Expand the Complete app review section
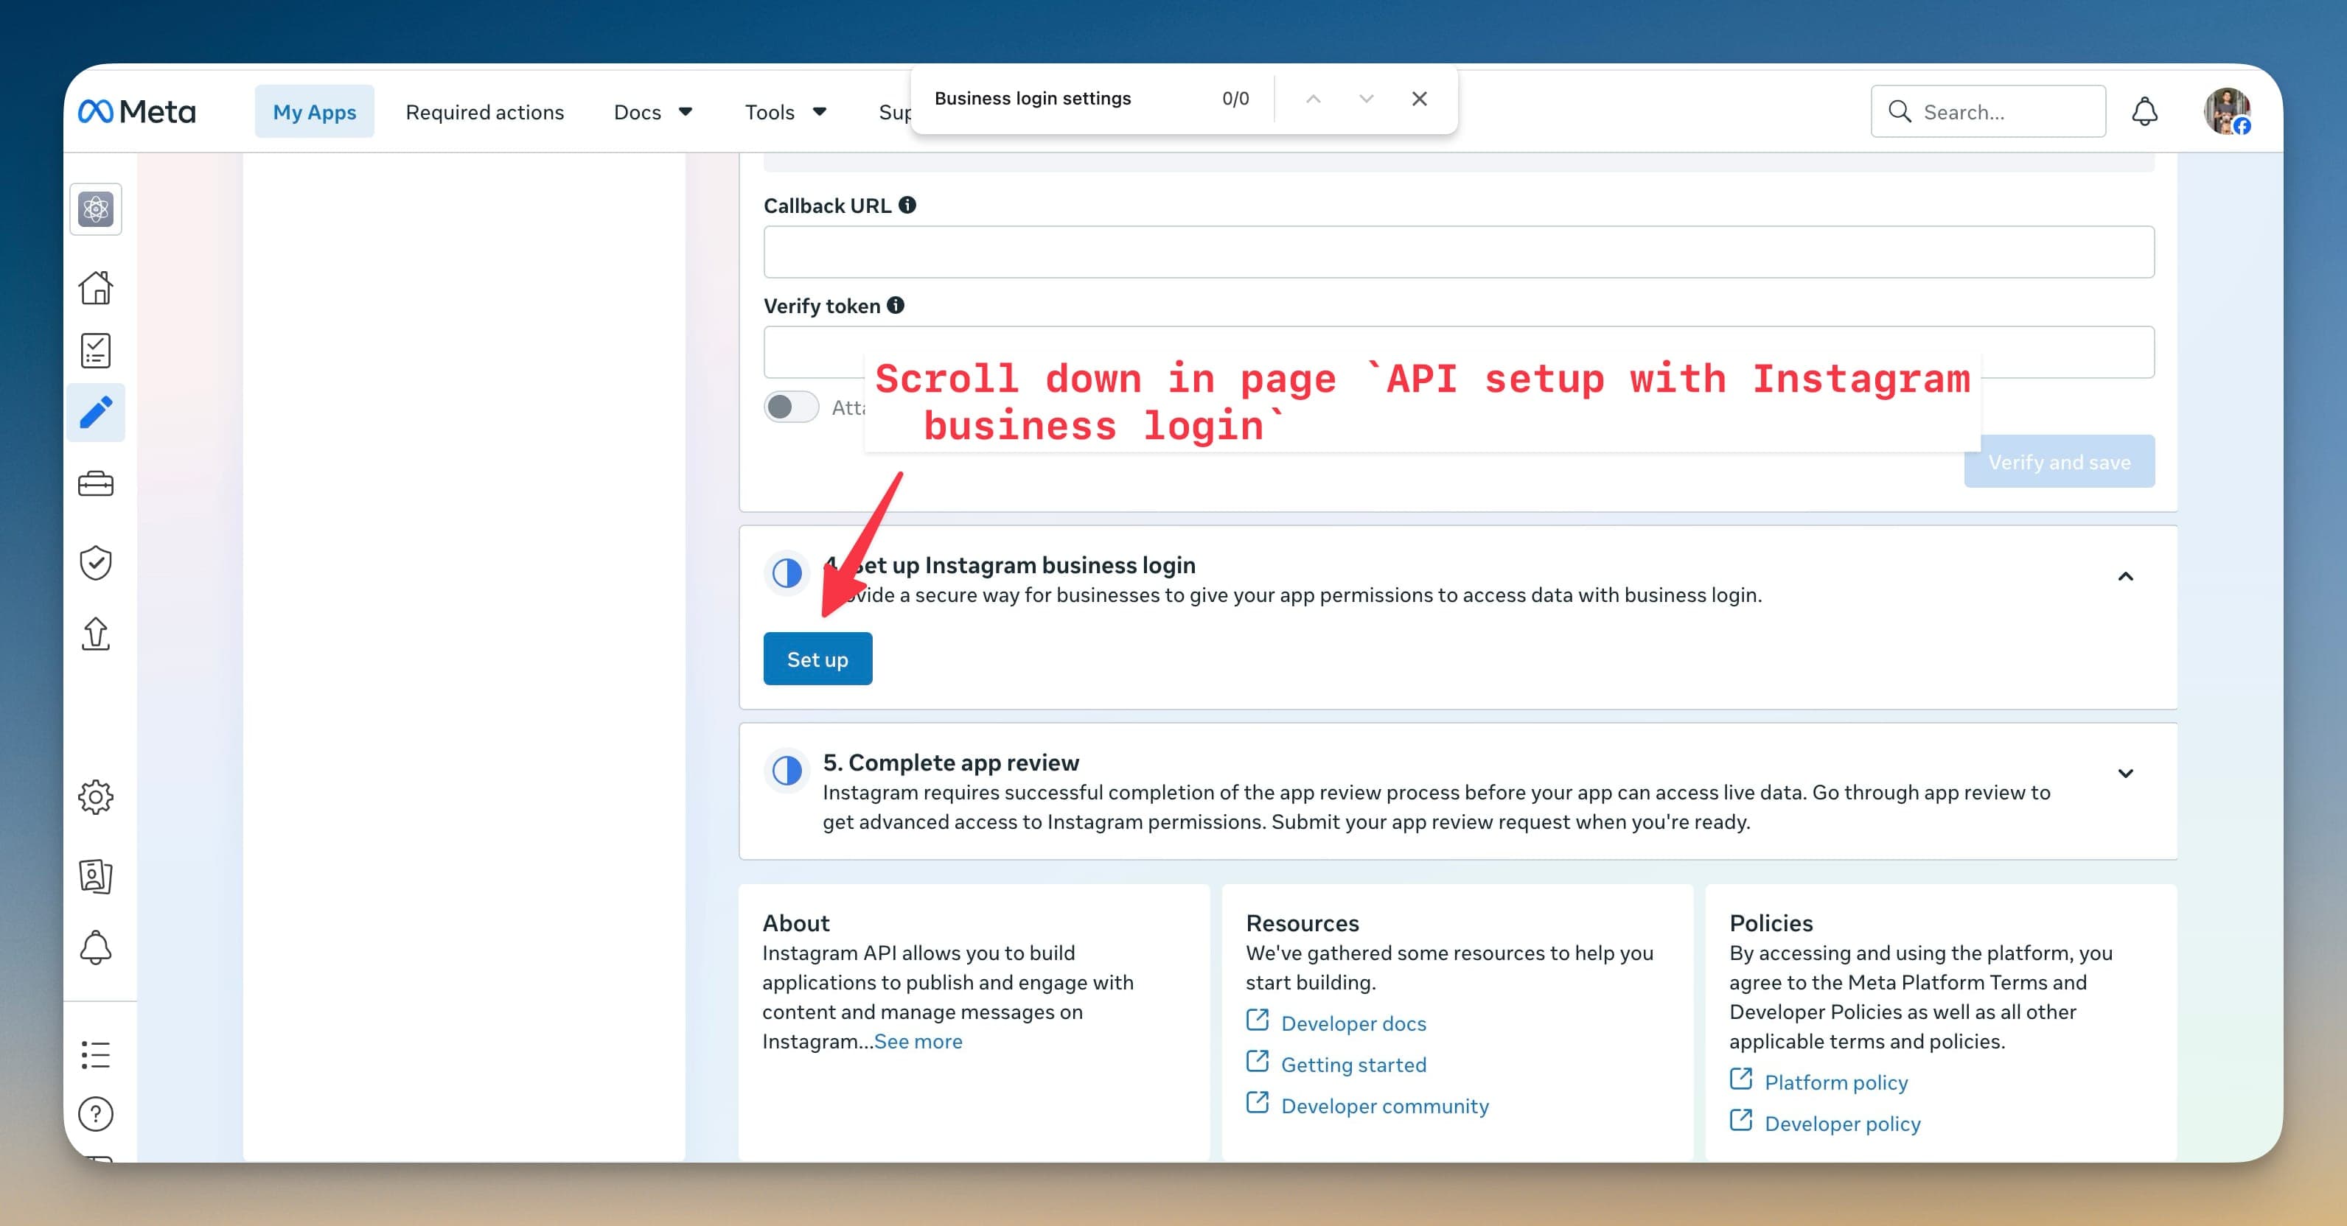This screenshot has width=2347, height=1226. pyautogui.click(x=2126, y=774)
